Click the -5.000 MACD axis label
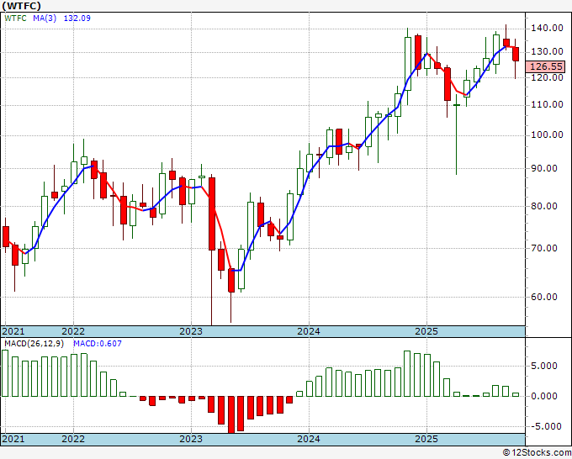Viewport: 572px width, 459px height. tap(545, 426)
